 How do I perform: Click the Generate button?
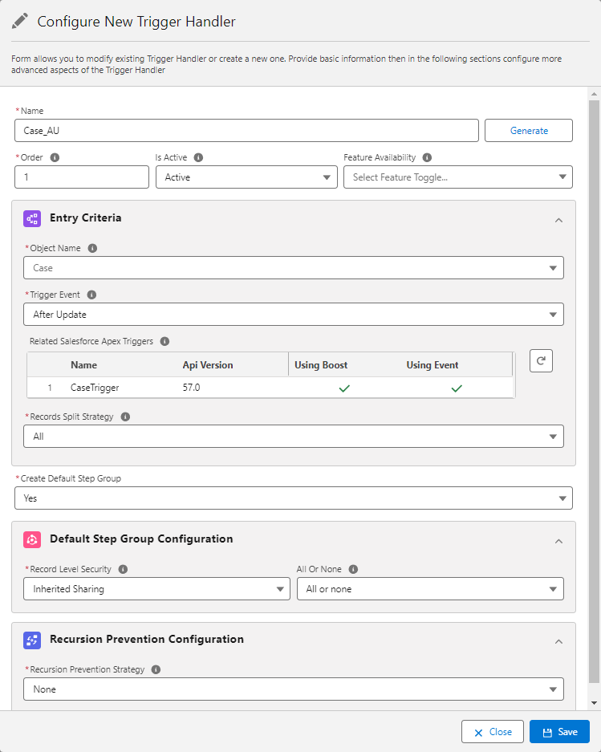[x=528, y=130]
